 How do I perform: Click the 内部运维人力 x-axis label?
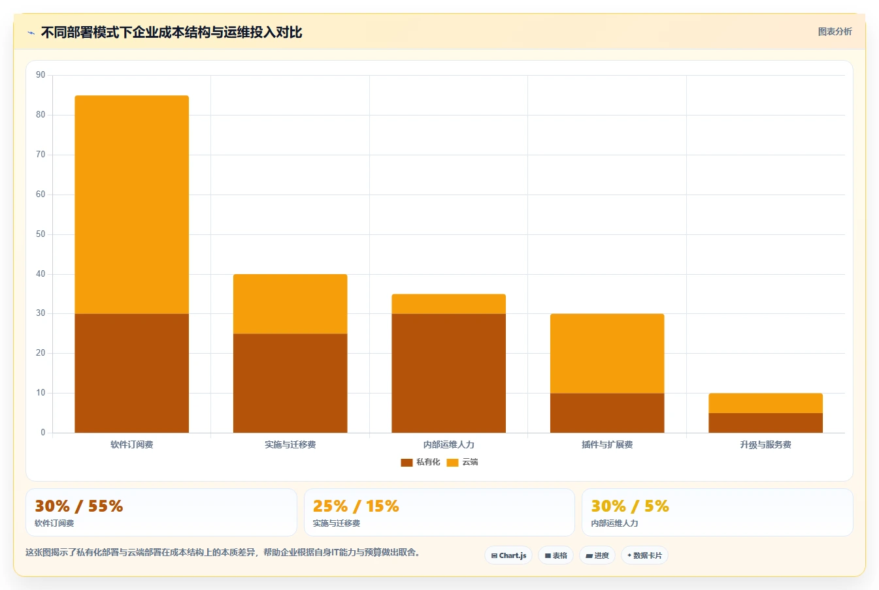[x=449, y=444]
